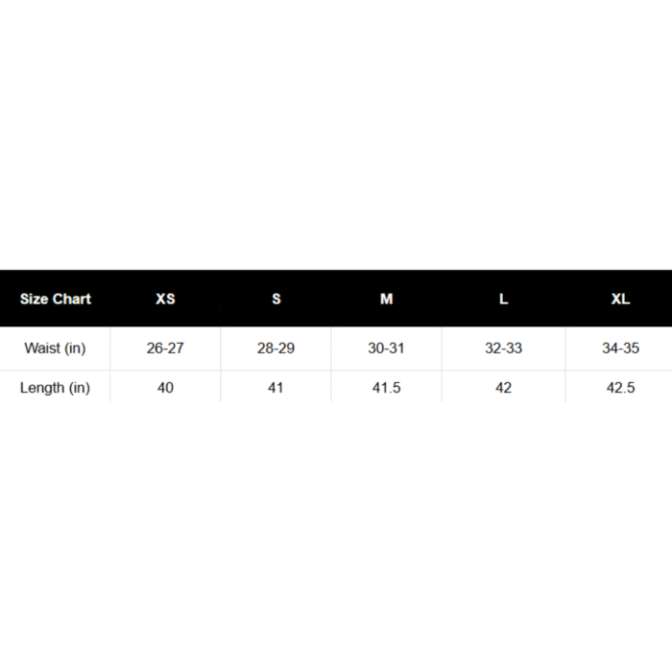Image resolution: width=672 pixels, height=672 pixels.
Task: Select the length value 42 under L
Action: click(503, 388)
